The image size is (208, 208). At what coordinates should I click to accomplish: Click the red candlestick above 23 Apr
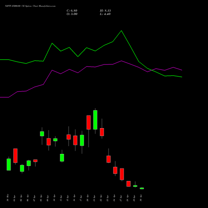coord(109,159)
